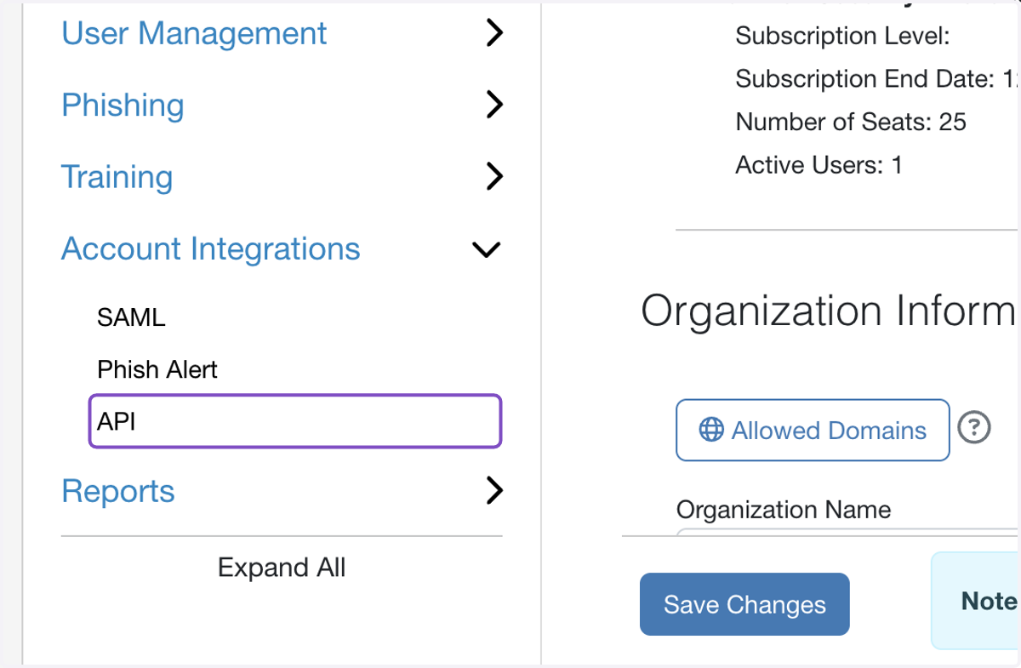Viewport: 1021px width, 668px height.
Task: Click the Save Changes button
Action: pyautogui.click(x=744, y=604)
